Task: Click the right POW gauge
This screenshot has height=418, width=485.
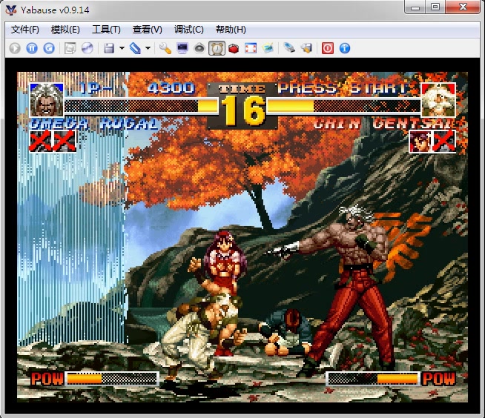Action: (x=373, y=379)
